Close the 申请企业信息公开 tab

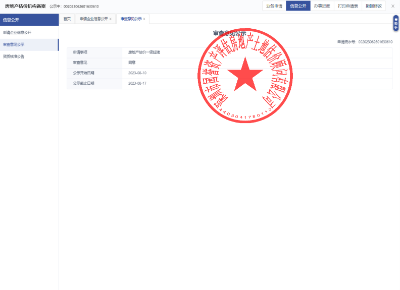[111, 19]
